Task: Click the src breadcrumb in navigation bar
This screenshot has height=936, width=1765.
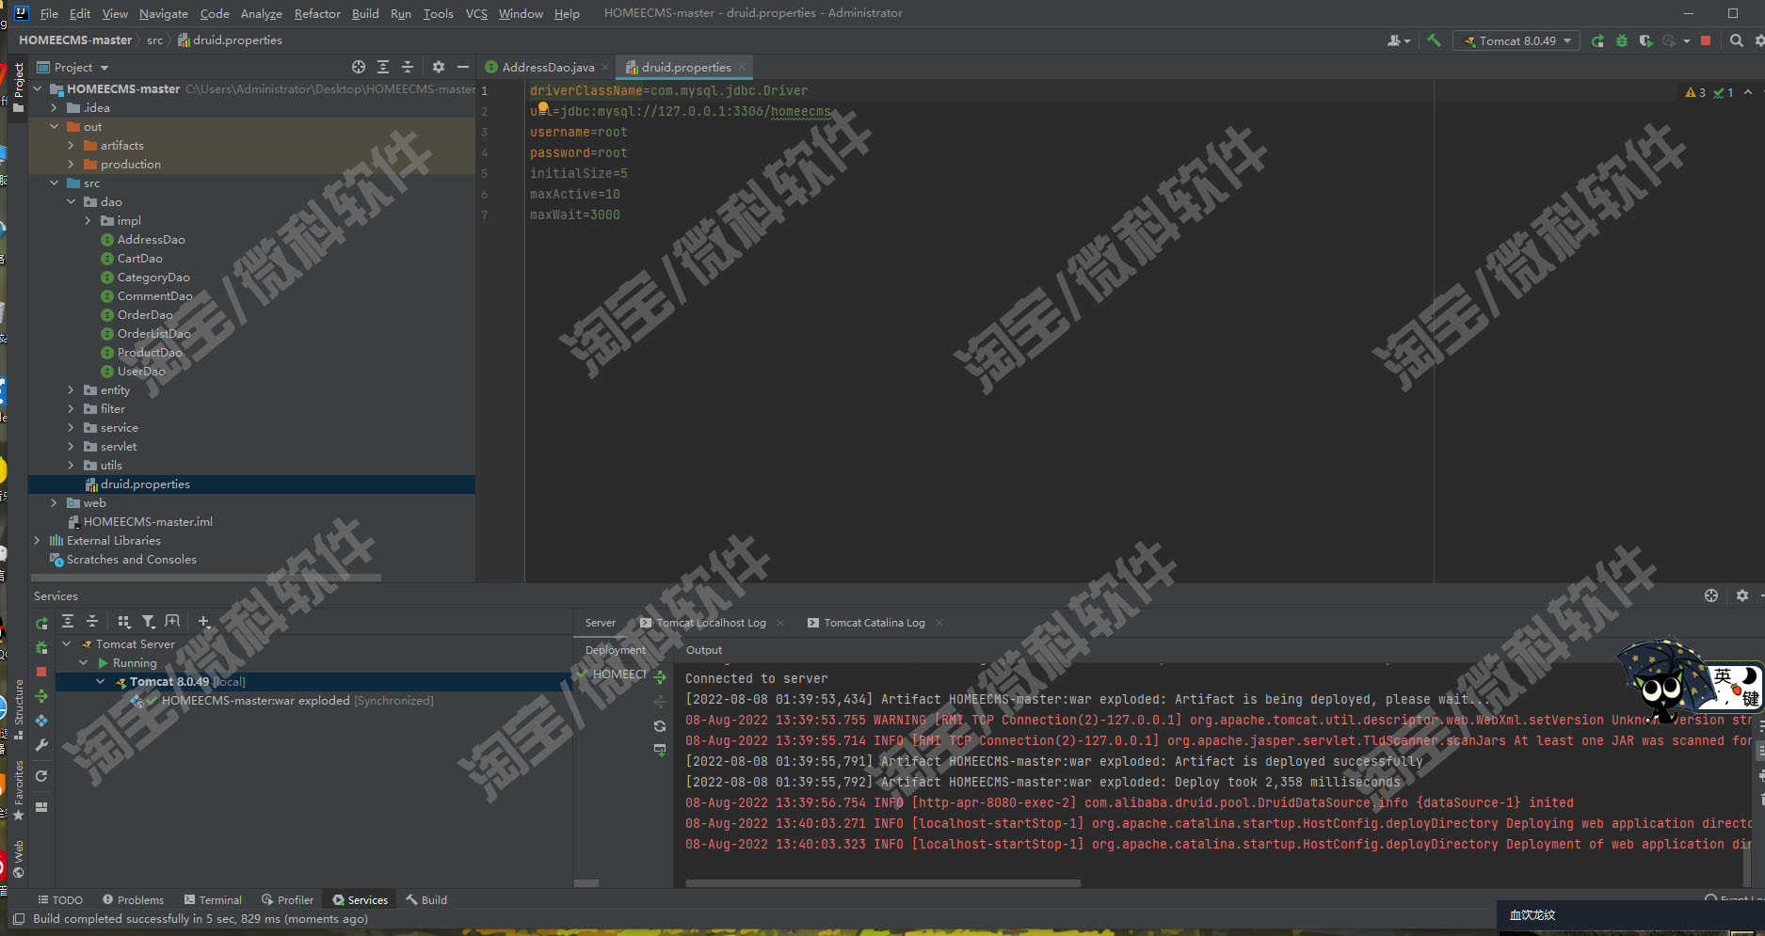Action: point(154,40)
